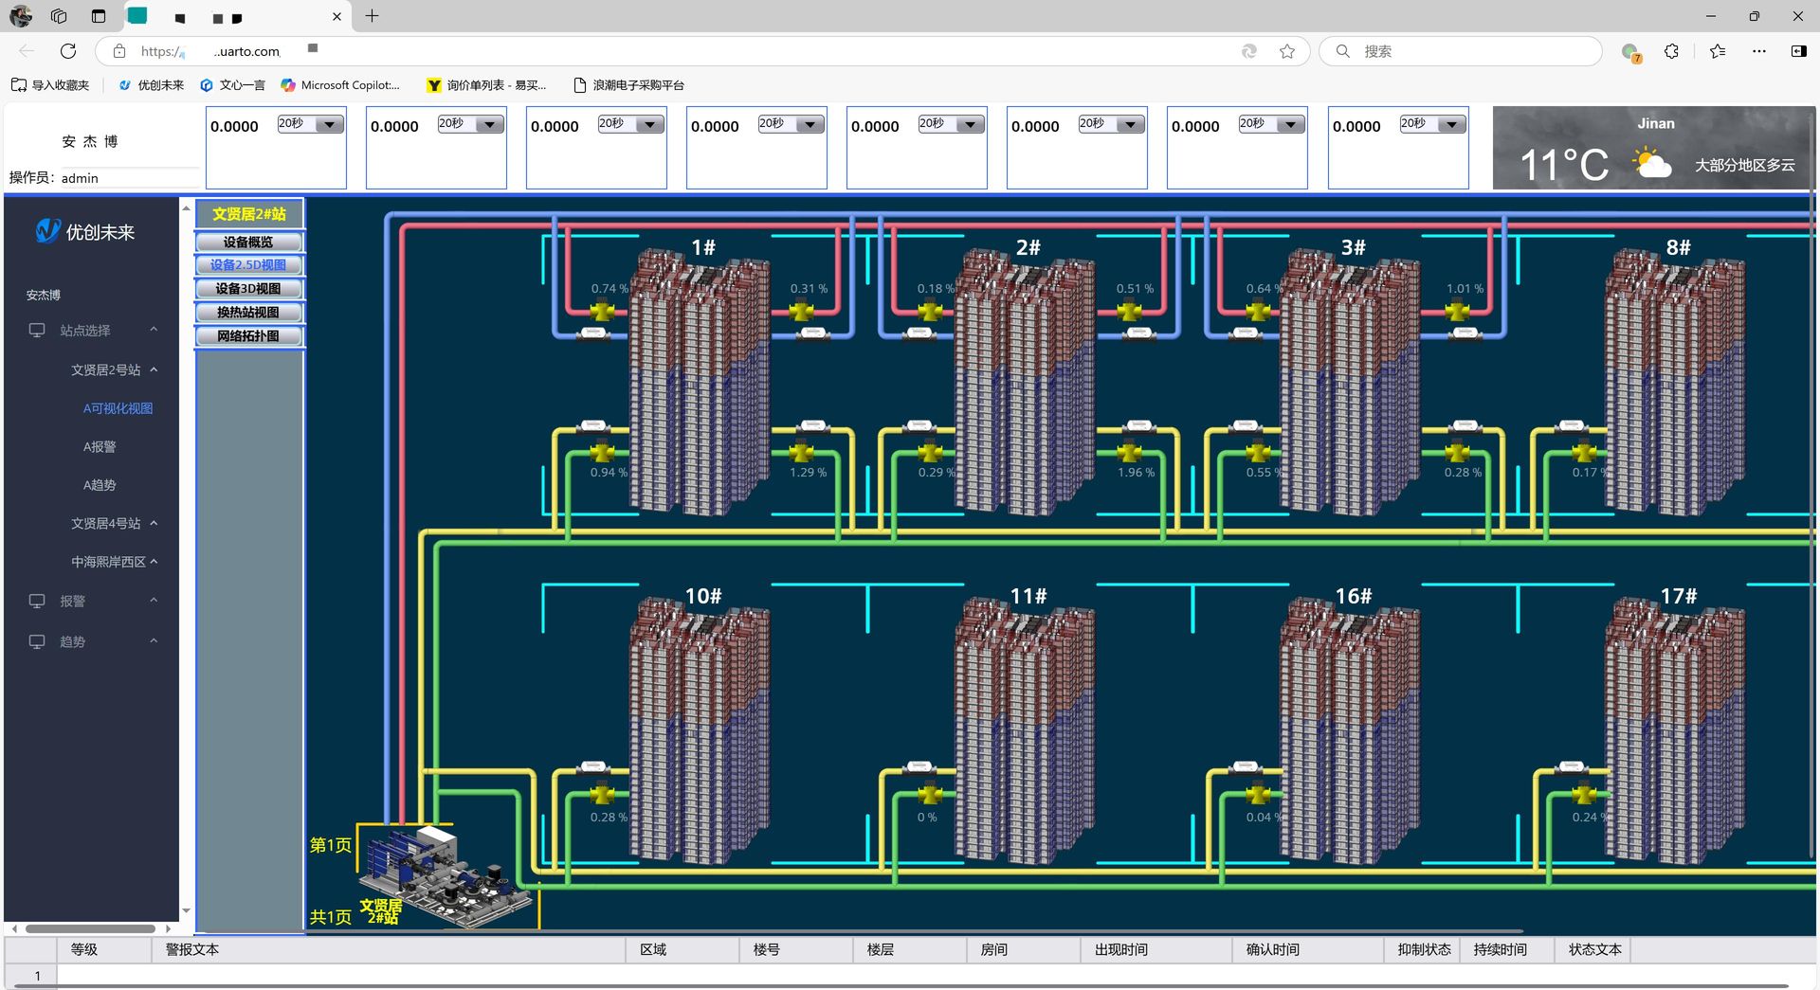Image resolution: width=1820 pixels, height=990 pixels.
Task: Click yellow valve labeled 1.01 % by building 3#
Action: pos(1457,311)
